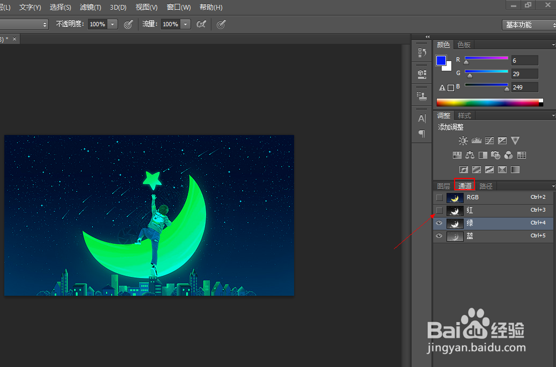This screenshot has height=367, width=556.
Task: Open the Paragraph panel icon
Action: pyautogui.click(x=422, y=133)
